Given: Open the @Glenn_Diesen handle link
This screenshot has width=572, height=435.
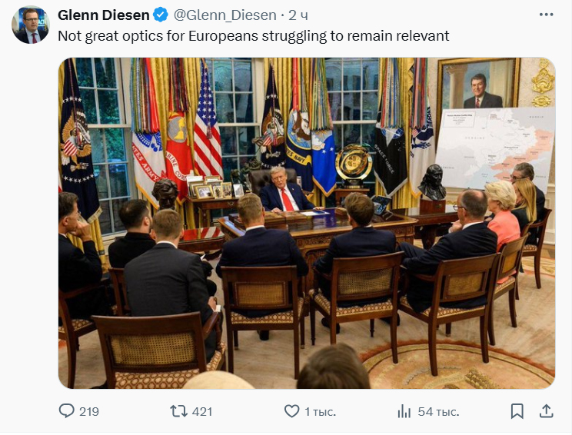Looking at the screenshot, I should (x=224, y=15).
